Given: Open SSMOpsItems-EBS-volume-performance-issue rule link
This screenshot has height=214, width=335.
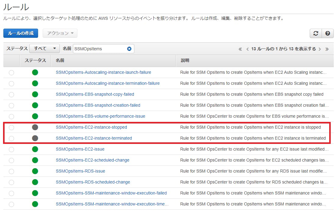Looking at the screenshot, I should tap(100, 116).
